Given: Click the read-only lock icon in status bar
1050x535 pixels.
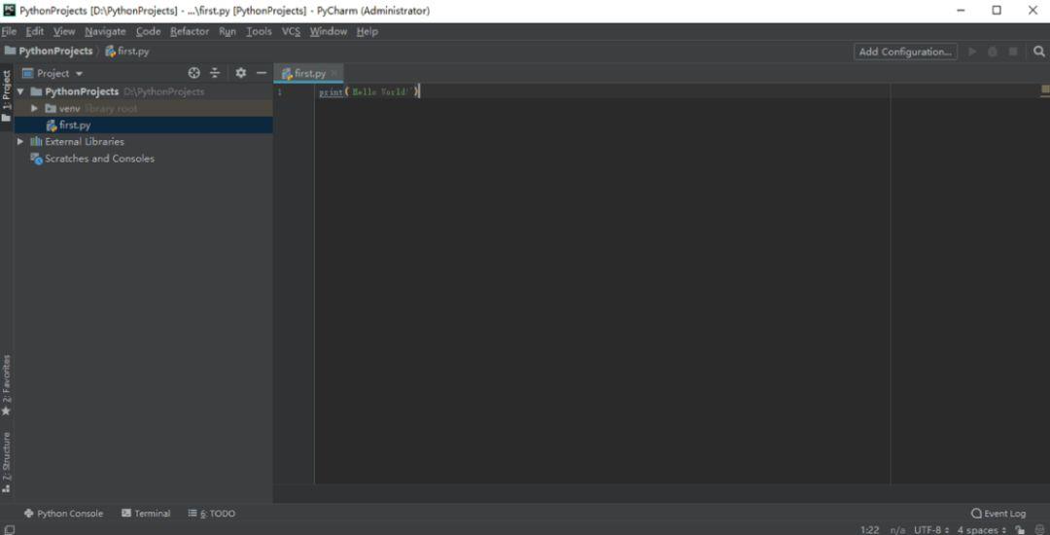Looking at the screenshot, I should pos(1020,529).
